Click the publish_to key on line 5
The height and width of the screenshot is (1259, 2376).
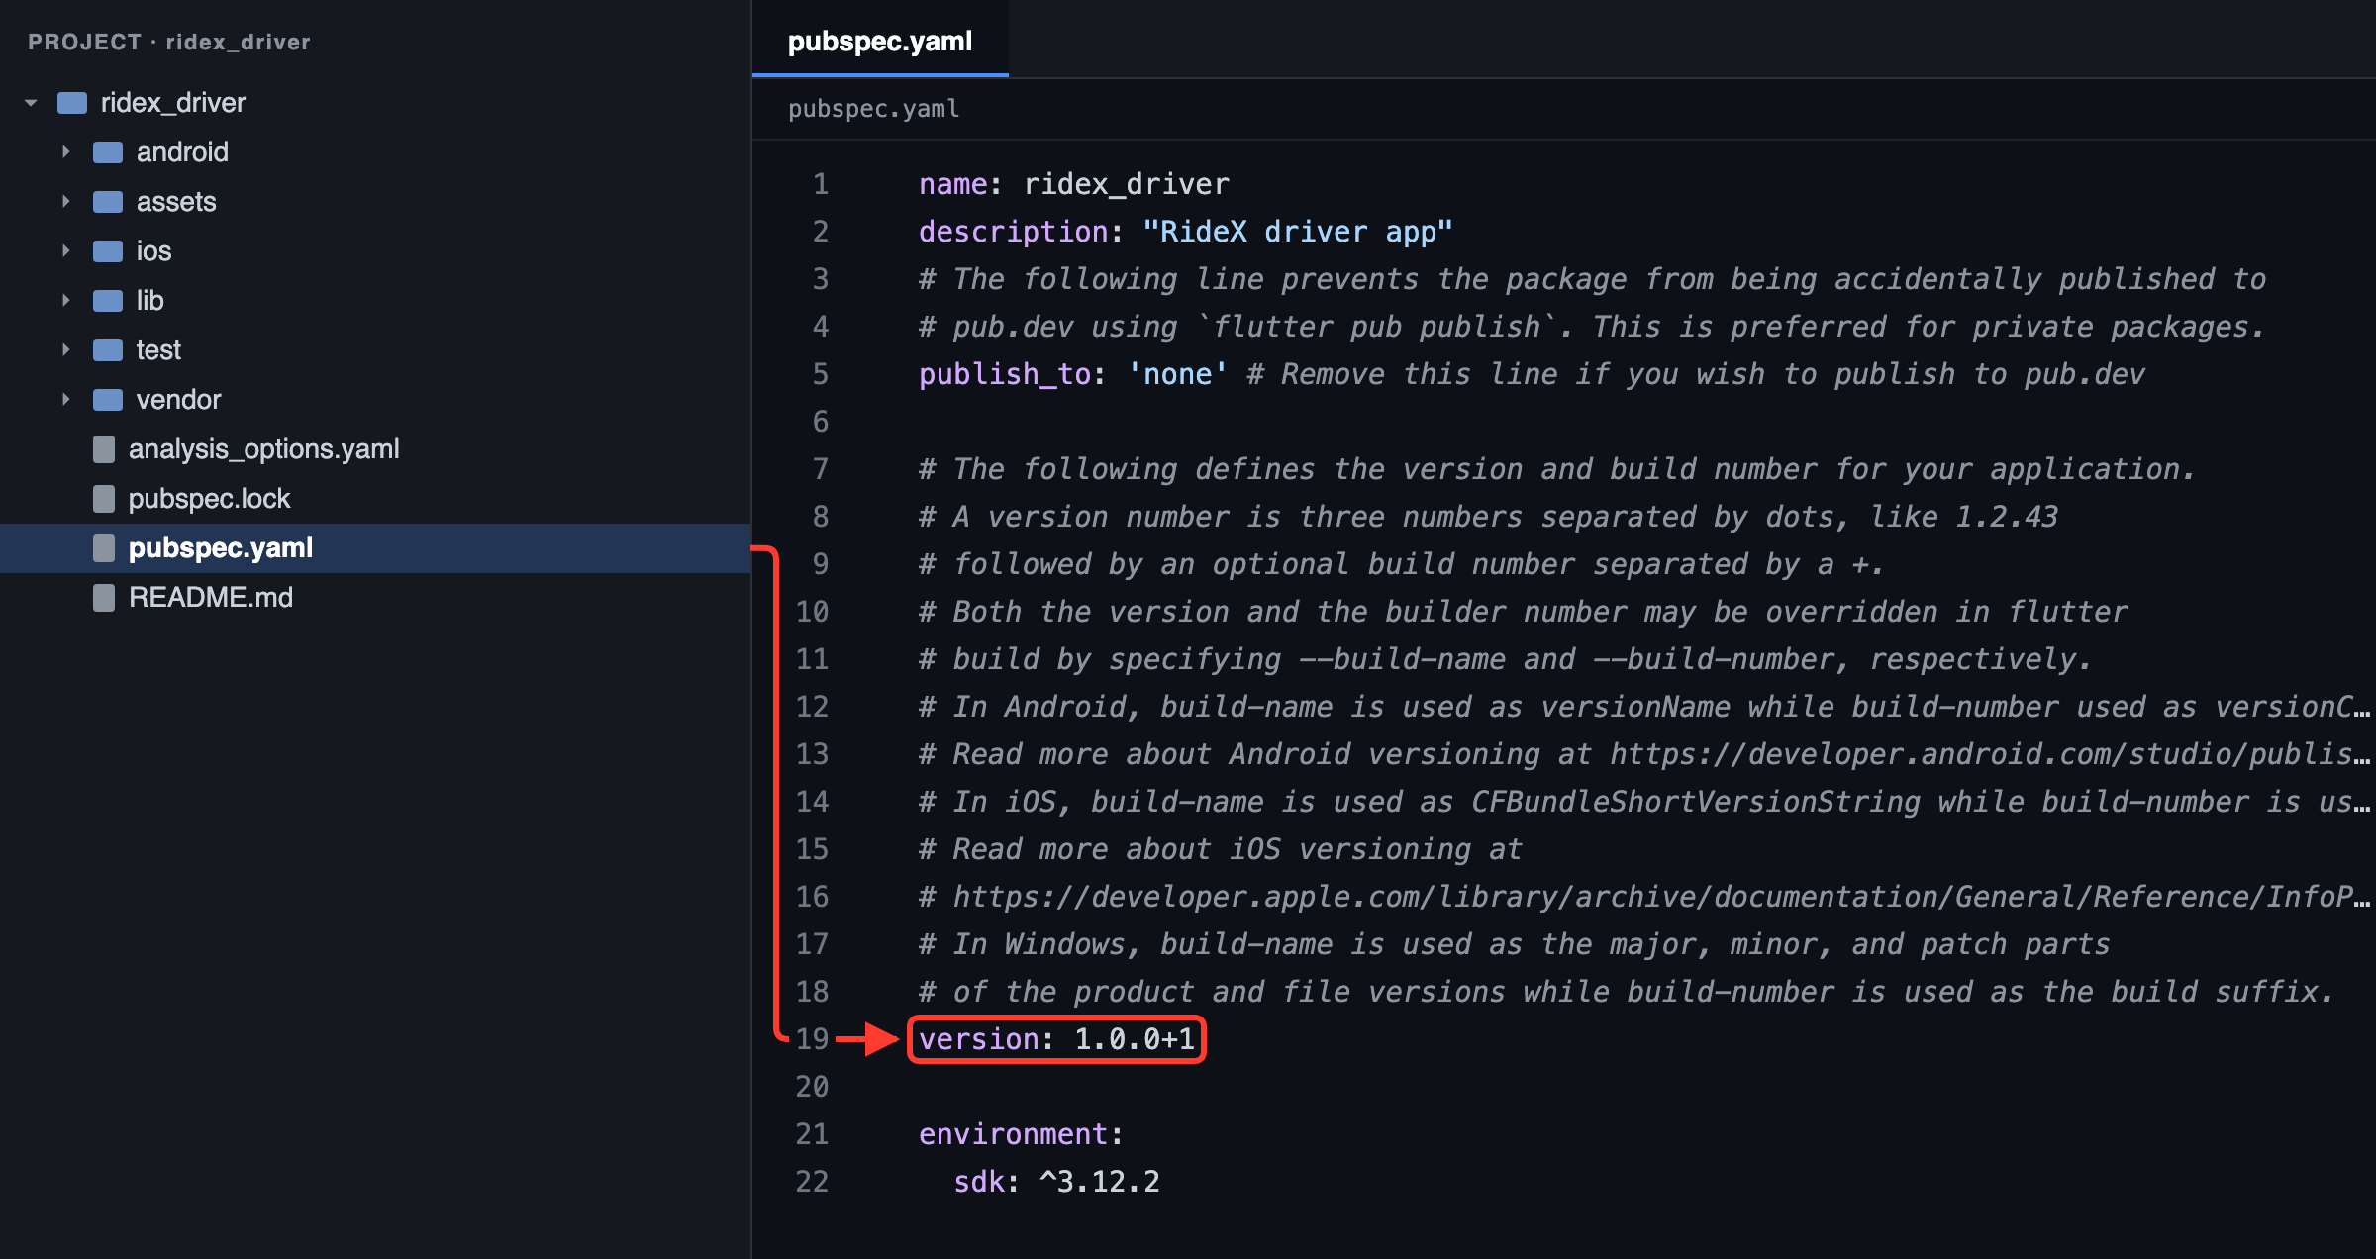tap(1005, 374)
